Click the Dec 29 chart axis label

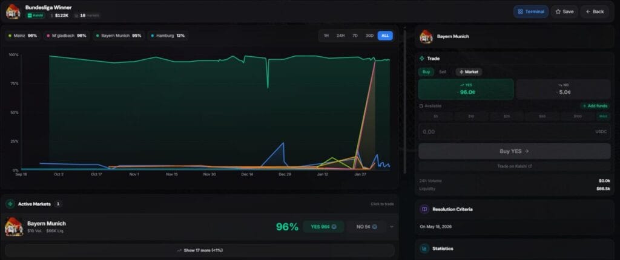[x=285, y=174]
